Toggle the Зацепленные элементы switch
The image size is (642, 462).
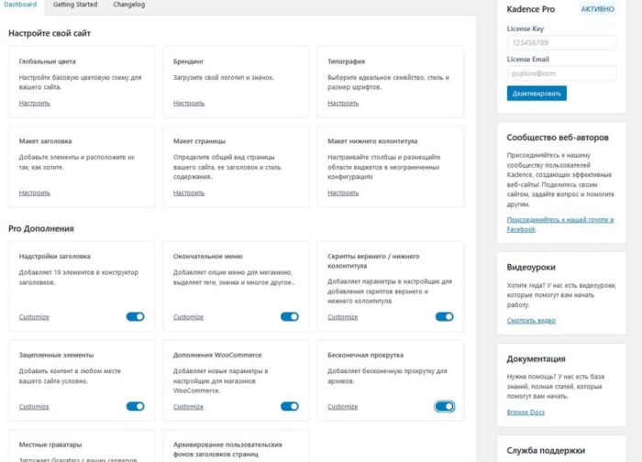coord(135,406)
